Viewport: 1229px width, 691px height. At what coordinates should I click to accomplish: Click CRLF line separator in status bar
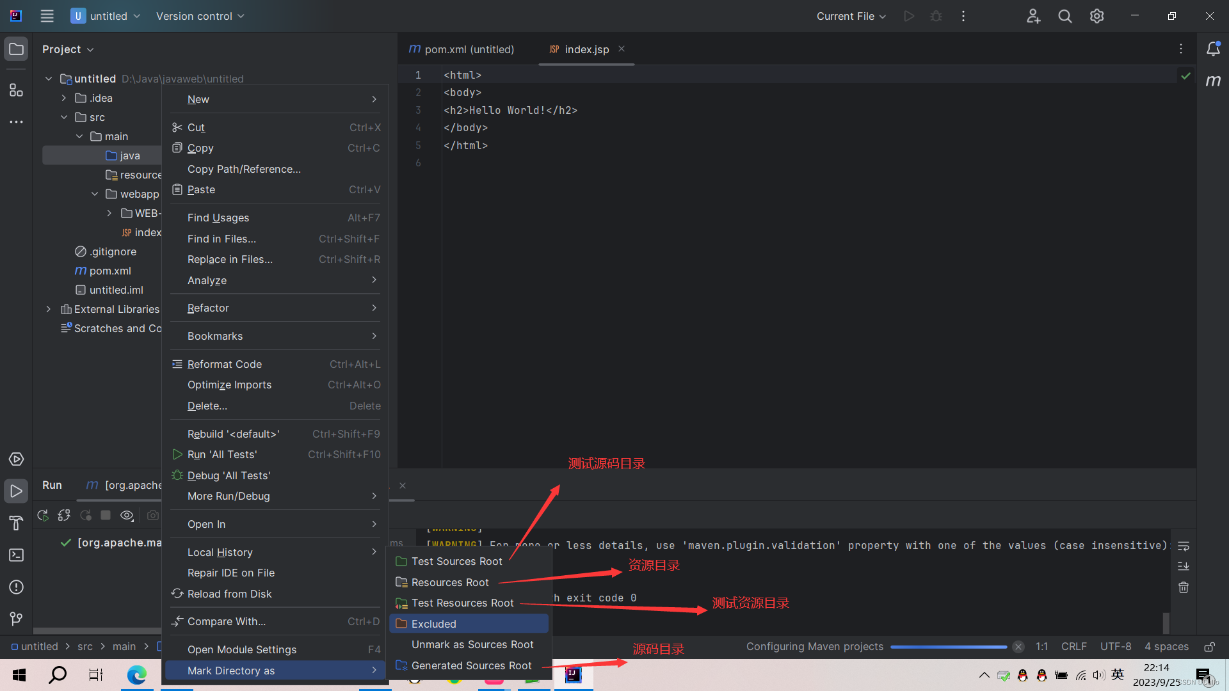click(x=1073, y=647)
